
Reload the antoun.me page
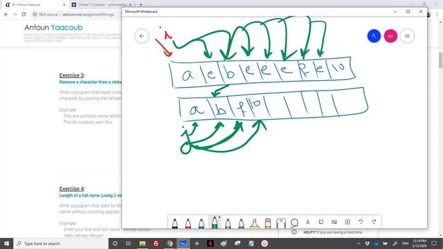tap(24, 15)
